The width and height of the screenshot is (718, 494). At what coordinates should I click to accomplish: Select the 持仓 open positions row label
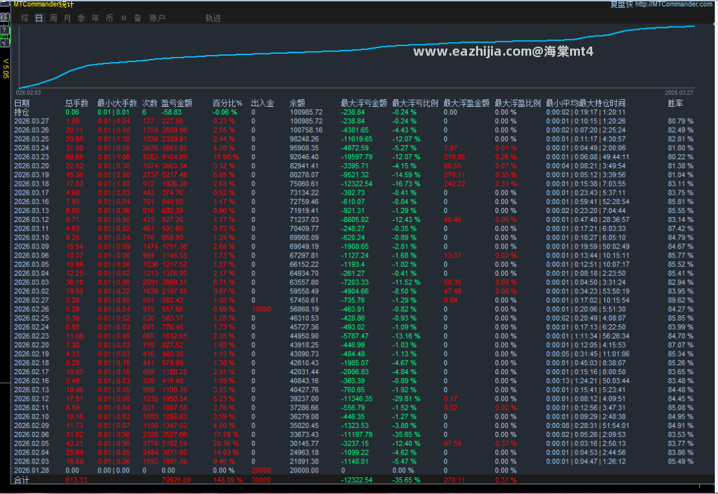[21, 112]
